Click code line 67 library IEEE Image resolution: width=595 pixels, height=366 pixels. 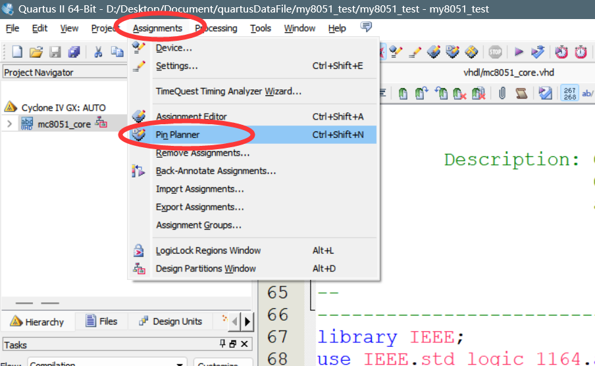tap(390, 337)
